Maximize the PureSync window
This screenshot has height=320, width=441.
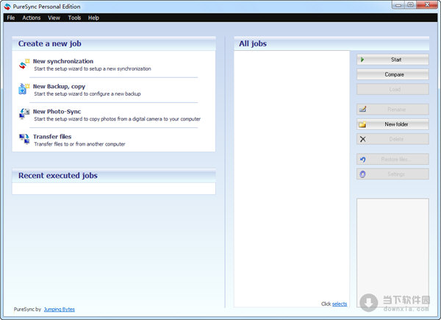(410, 5)
